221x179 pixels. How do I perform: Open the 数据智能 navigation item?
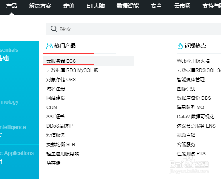click(x=128, y=6)
